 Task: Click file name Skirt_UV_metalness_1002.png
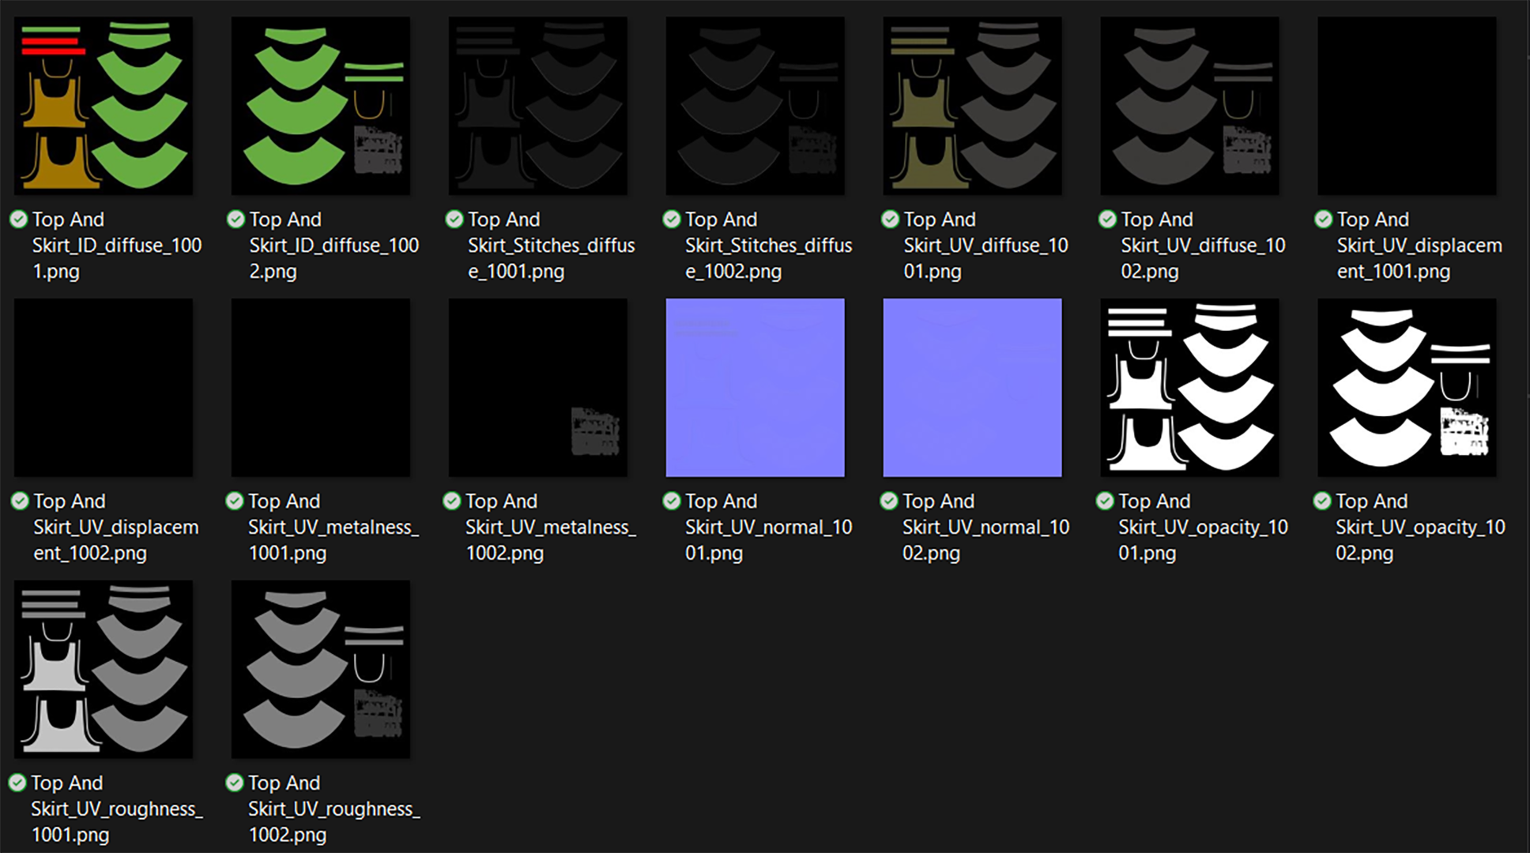coord(551,528)
